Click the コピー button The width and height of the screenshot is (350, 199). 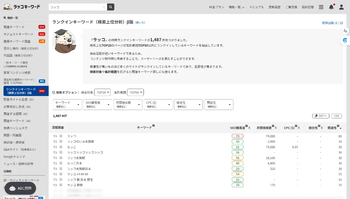pyautogui.click(x=321, y=116)
